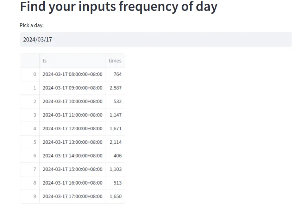Select the 13:00:00 timestamp cell

73,142
